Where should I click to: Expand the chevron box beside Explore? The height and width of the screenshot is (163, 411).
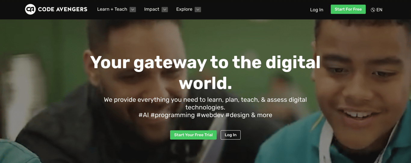pyautogui.click(x=198, y=9)
